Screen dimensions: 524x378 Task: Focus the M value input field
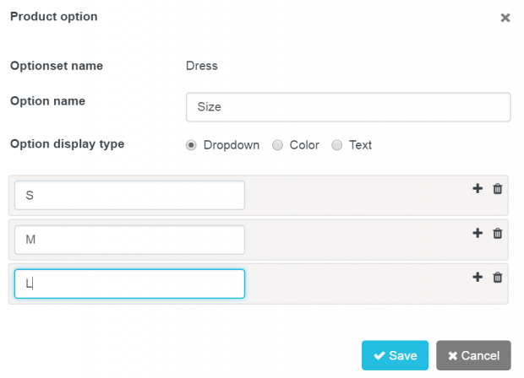pyautogui.click(x=129, y=240)
